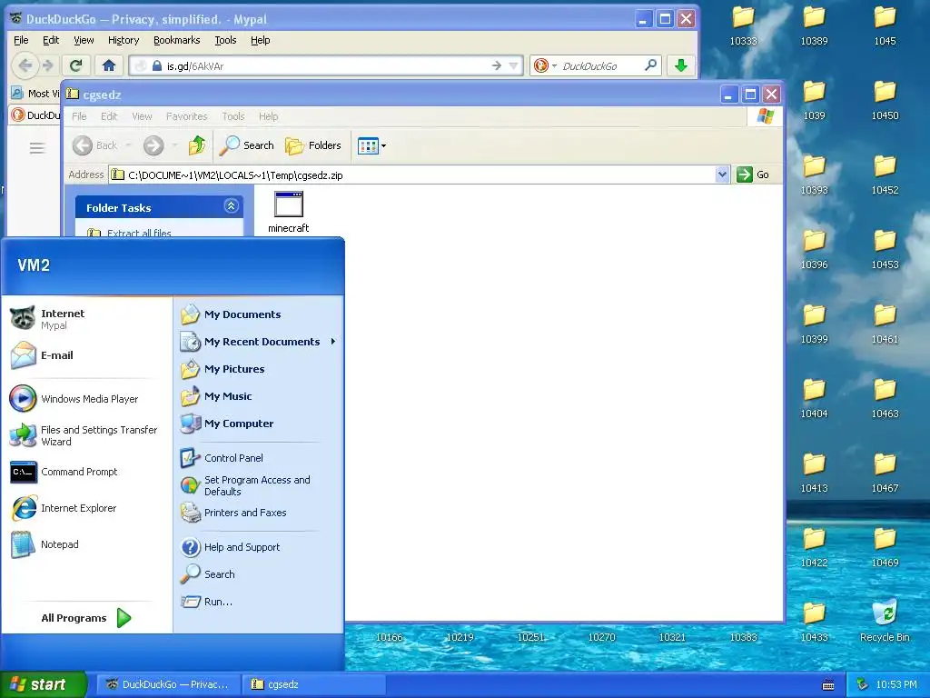The height and width of the screenshot is (698, 930).
Task: Click the Up folder icon in cgsedz
Action: coord(197,145)
